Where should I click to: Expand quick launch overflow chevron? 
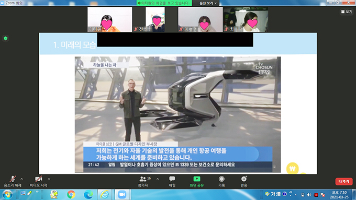[37, 192]
